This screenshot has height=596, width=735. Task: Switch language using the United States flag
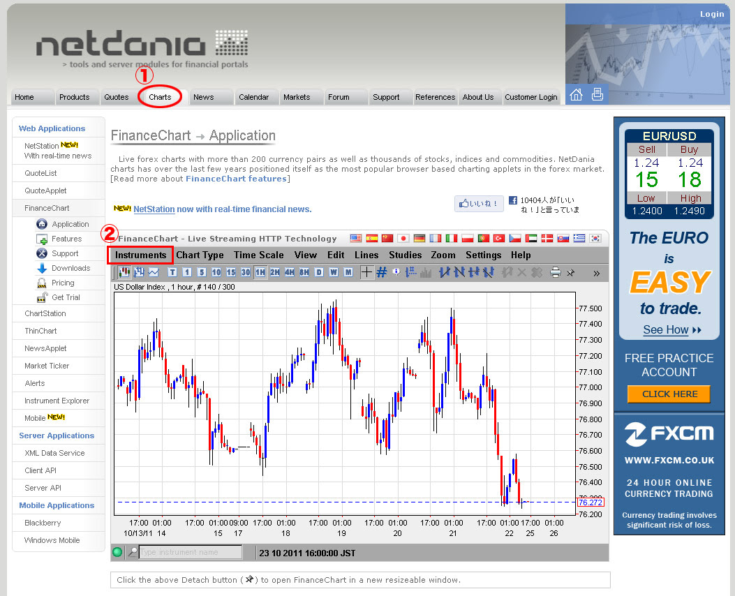click(356, 239)
